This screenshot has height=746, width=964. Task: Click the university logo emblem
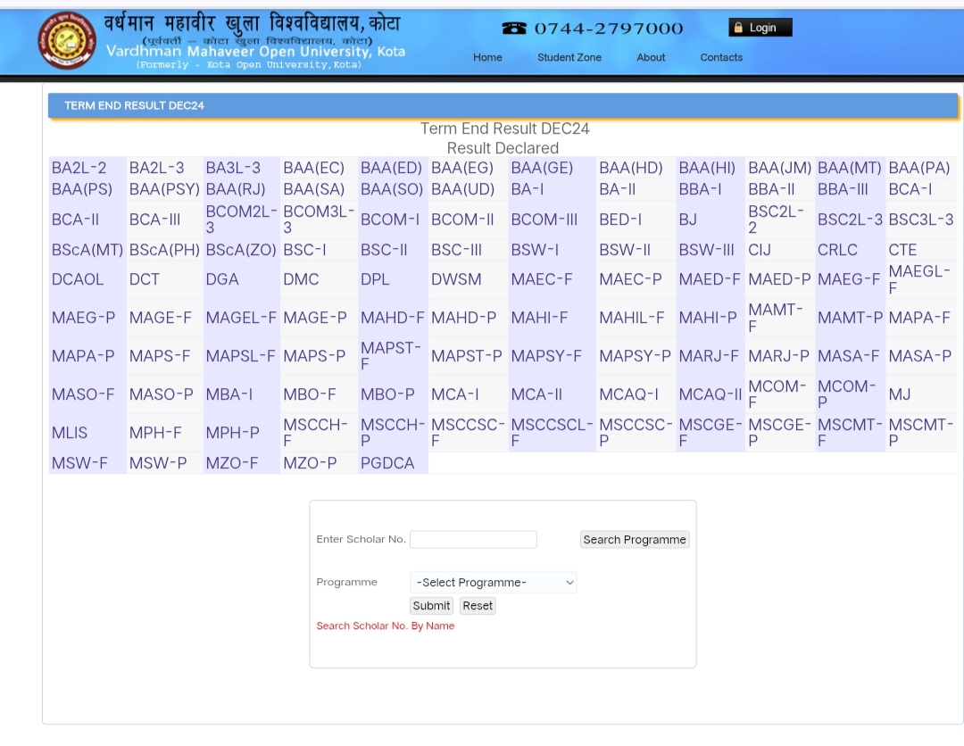[67, 40]
